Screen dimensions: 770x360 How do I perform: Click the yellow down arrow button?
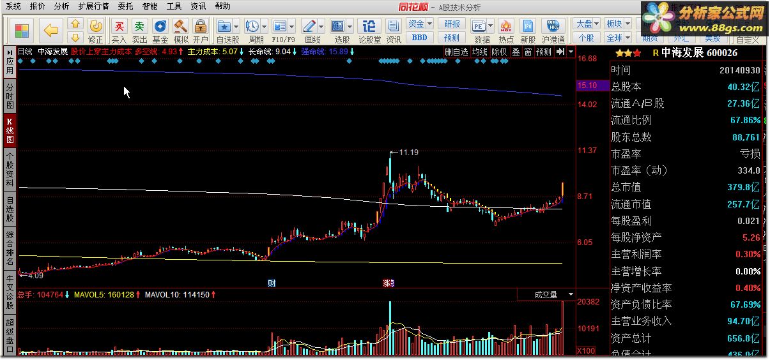(x=75, y=36)
